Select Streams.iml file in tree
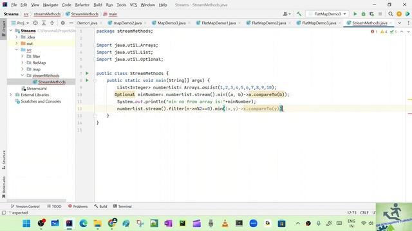Image resolution: width=412 pixels, height=231 pixels. click(x=37, y=89)
